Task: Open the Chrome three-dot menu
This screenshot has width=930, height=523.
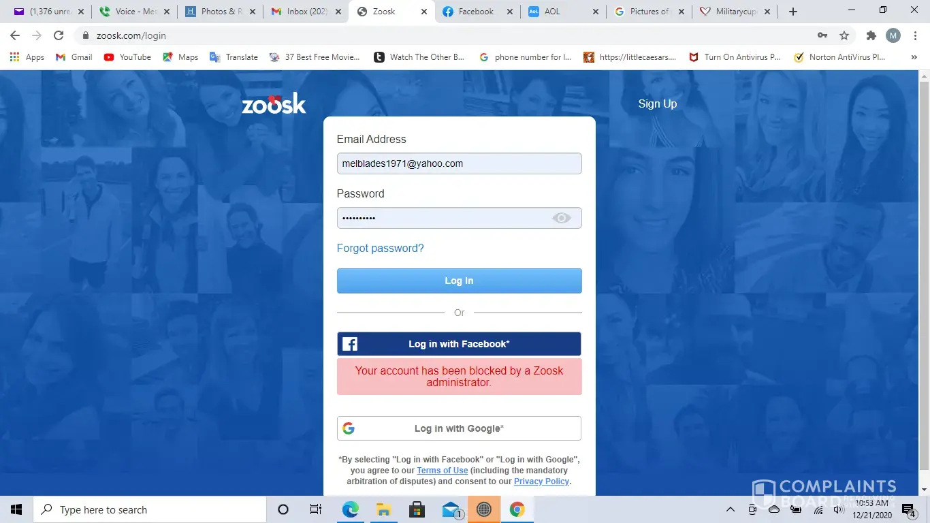Action: click(x=914, y=35)
